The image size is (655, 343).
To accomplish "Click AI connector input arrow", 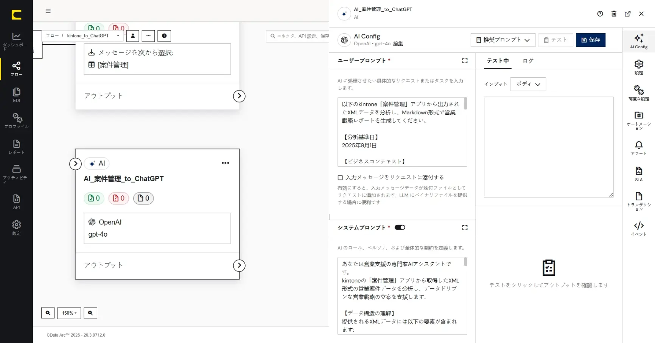I will click(x=75, y=163).
